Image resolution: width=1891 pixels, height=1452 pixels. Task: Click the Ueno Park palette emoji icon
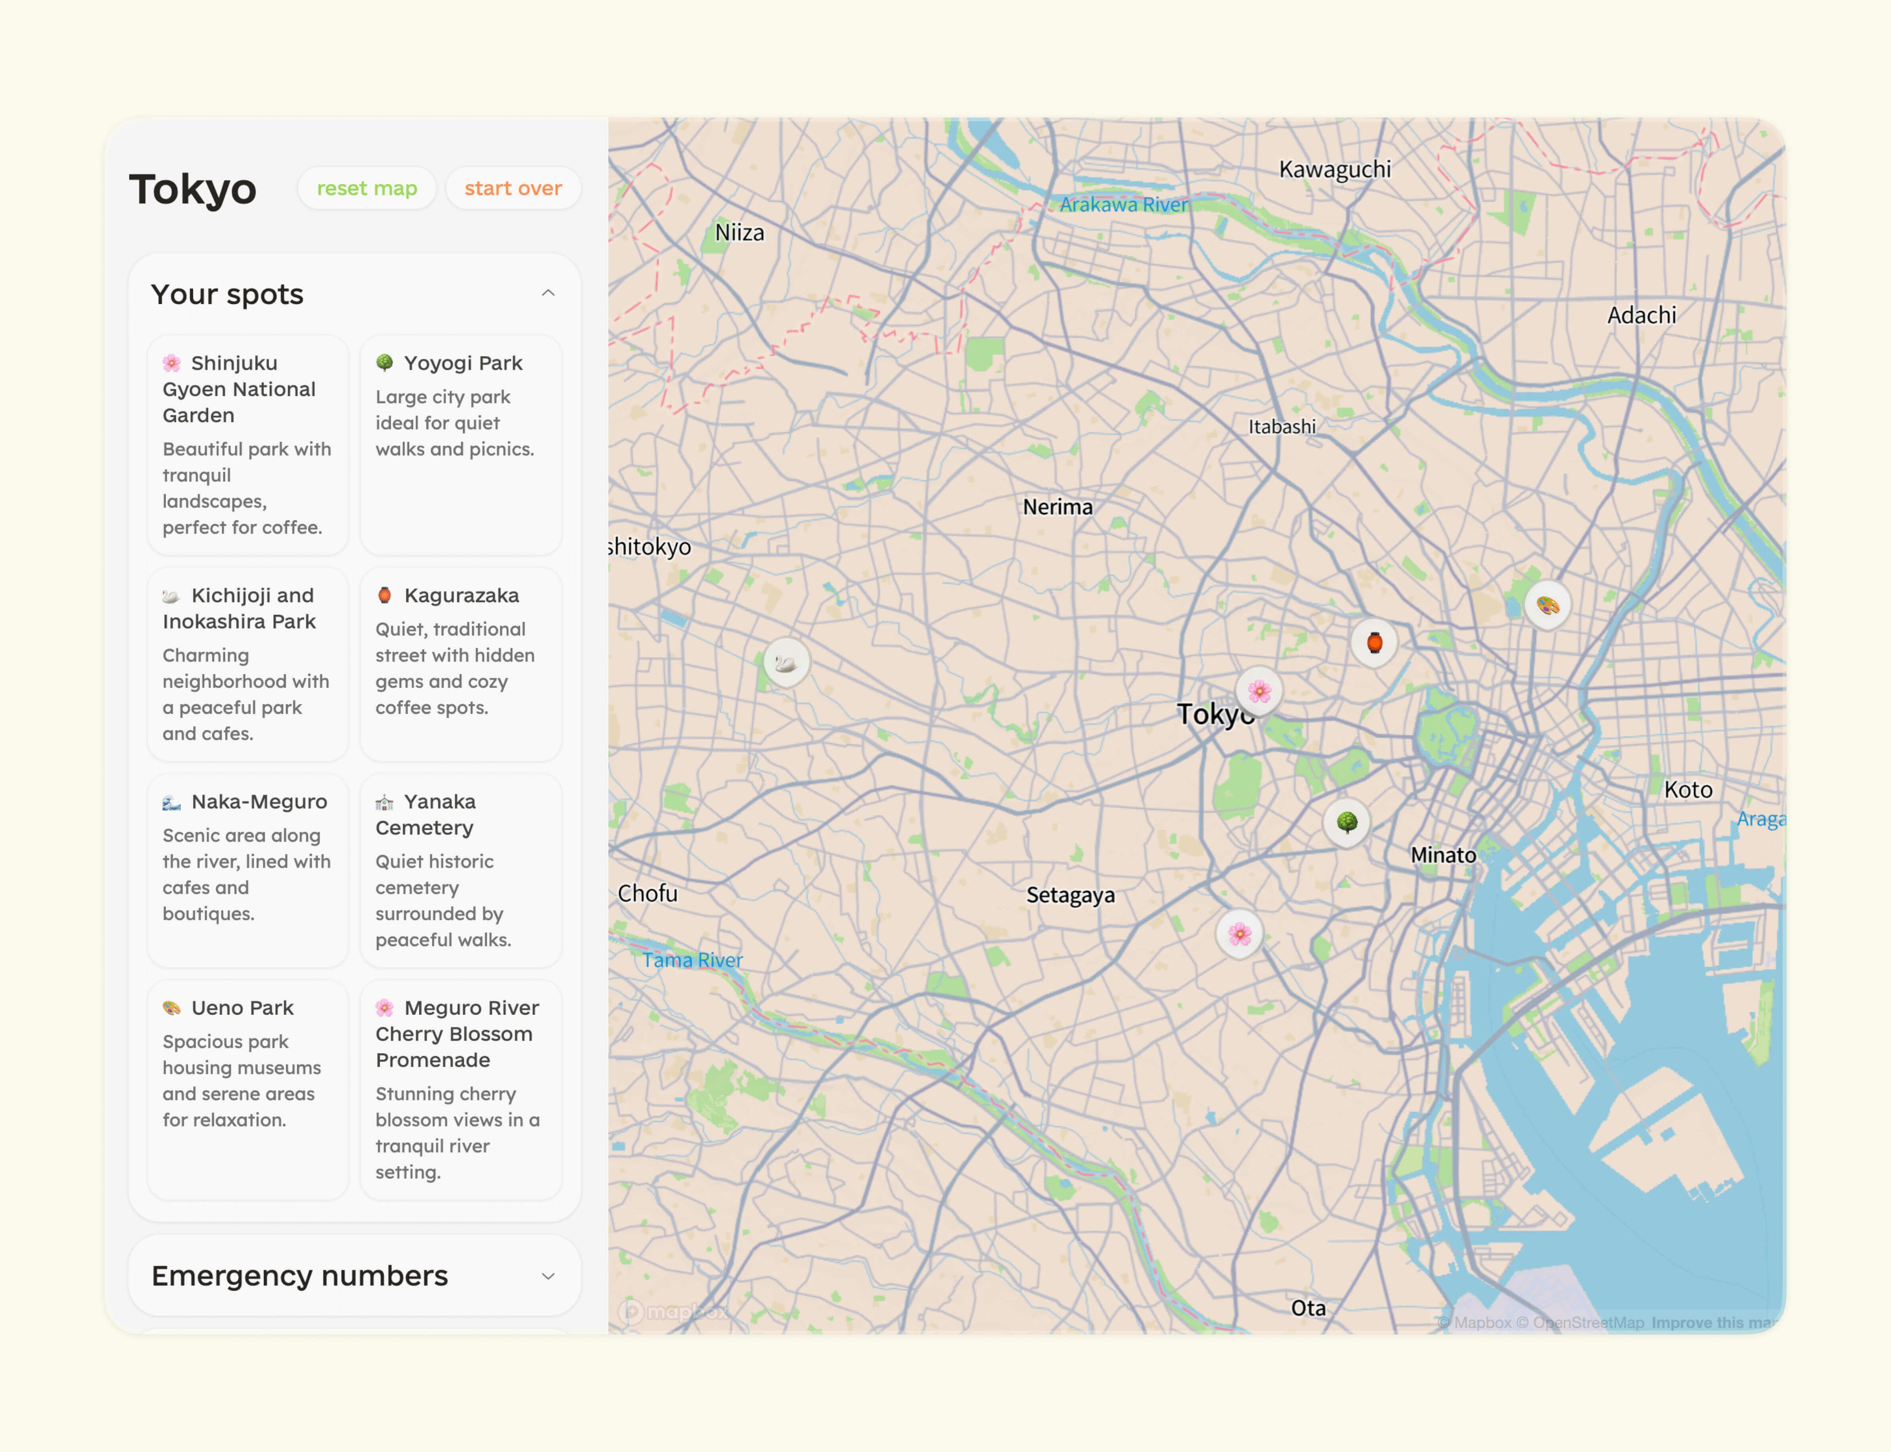(171, 1008)
